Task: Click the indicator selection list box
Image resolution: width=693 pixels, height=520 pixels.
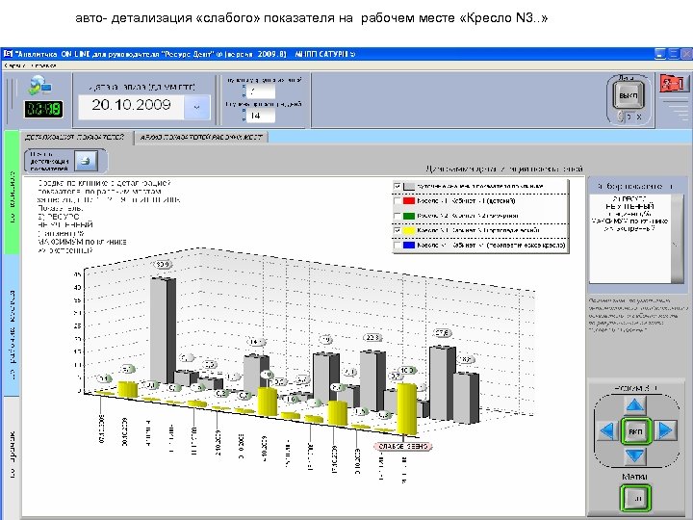Action: (630, 239)
